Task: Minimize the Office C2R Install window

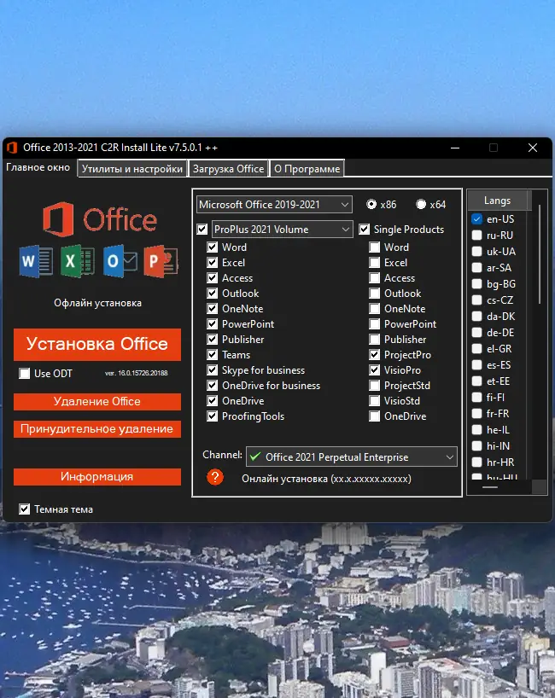Action: [455, 148]
